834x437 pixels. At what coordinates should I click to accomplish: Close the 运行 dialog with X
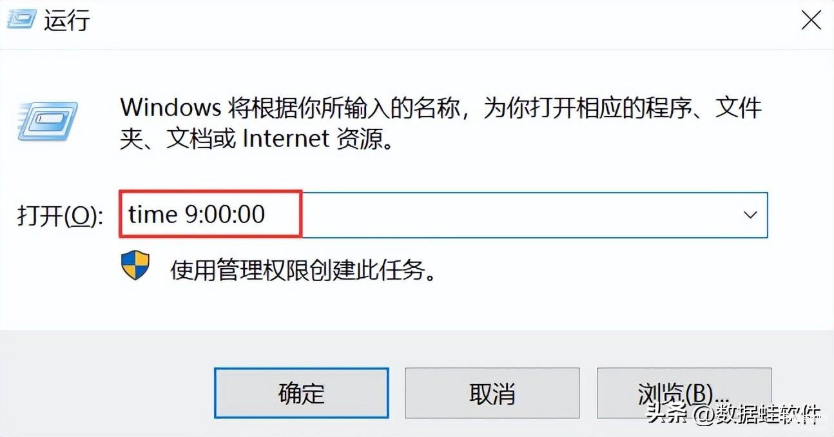click(x=811, y=20)
